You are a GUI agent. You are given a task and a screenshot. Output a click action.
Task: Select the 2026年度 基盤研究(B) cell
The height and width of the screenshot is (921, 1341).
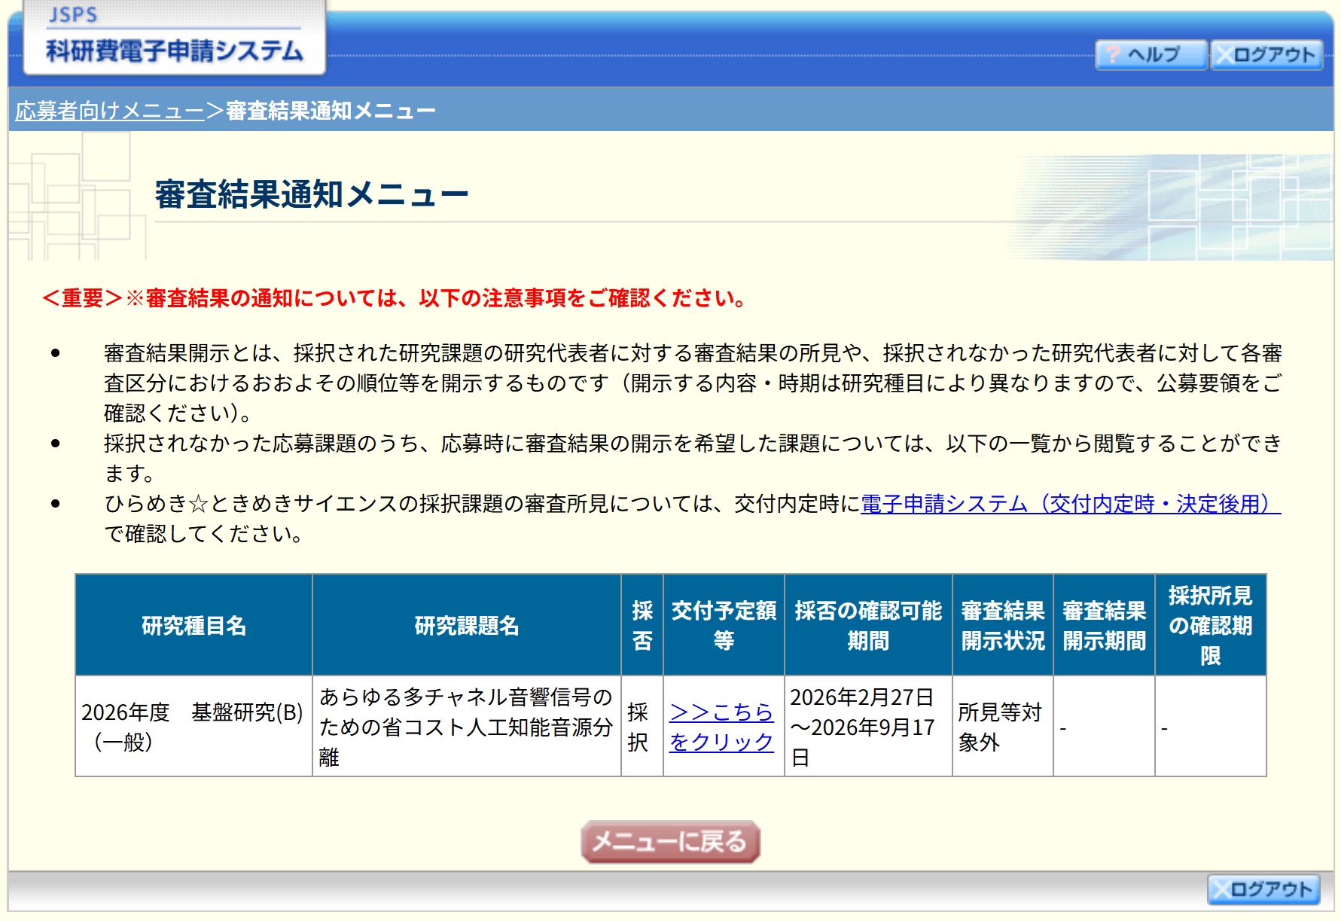click(x=193, y=727)
